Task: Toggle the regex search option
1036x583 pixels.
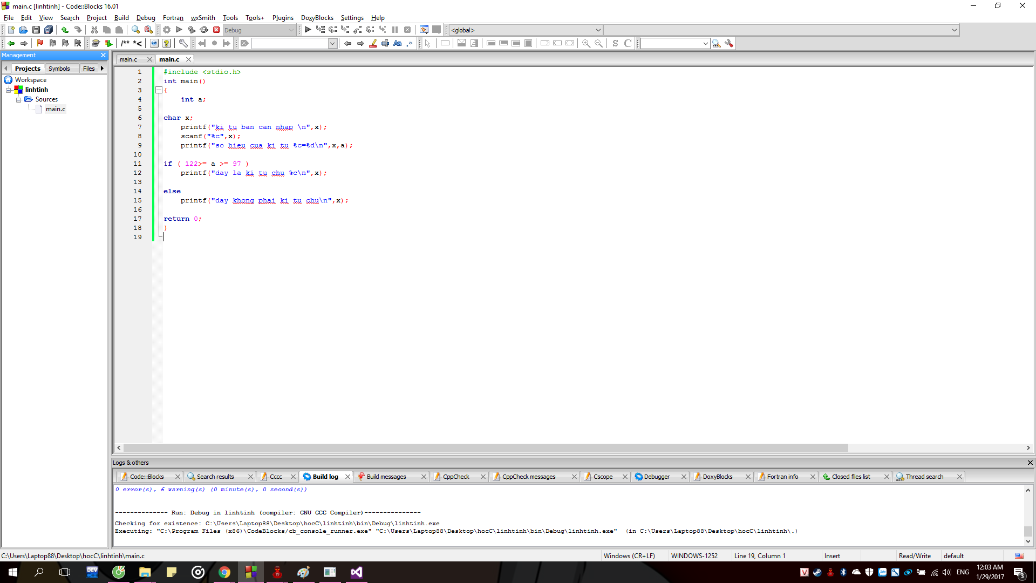Action: point(410,43)
